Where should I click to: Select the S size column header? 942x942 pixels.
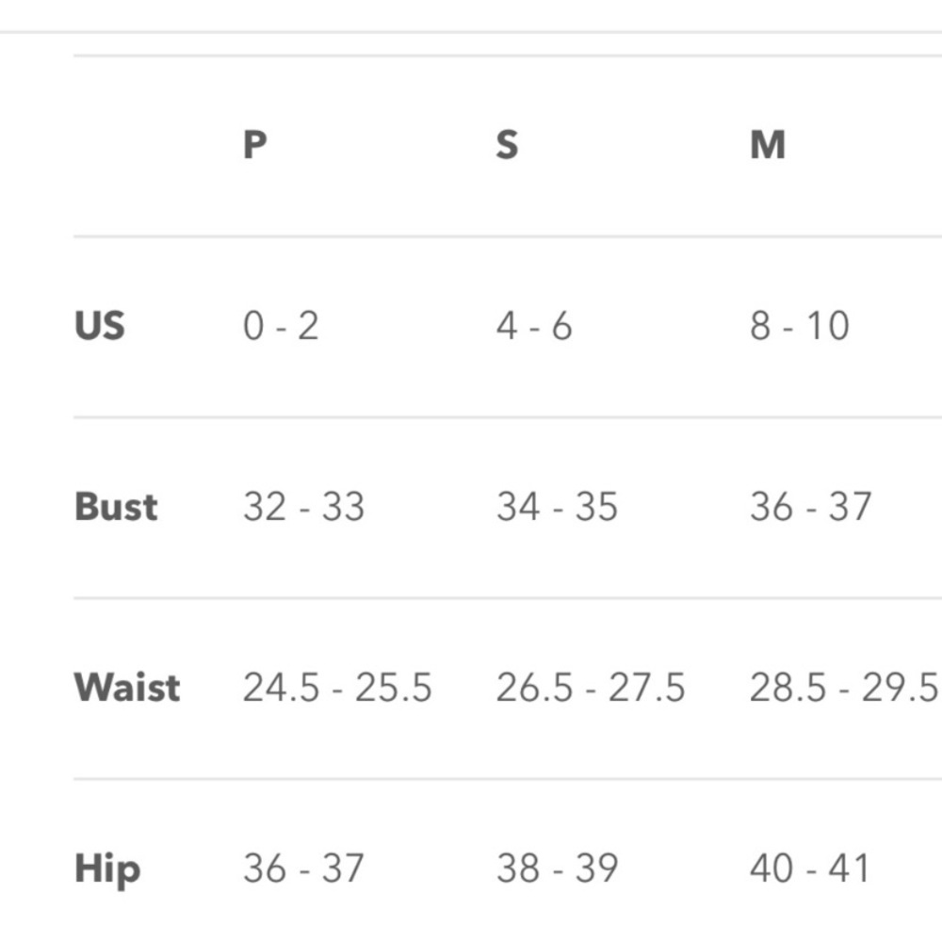(x=507, y=145)
